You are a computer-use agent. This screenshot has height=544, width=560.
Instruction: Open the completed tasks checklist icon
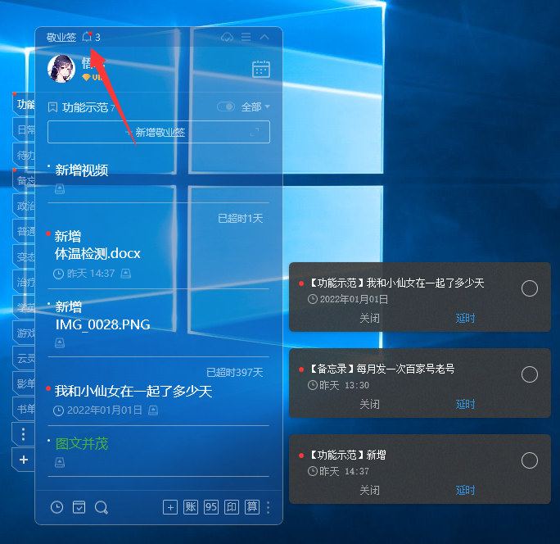(x=79, y=507)
